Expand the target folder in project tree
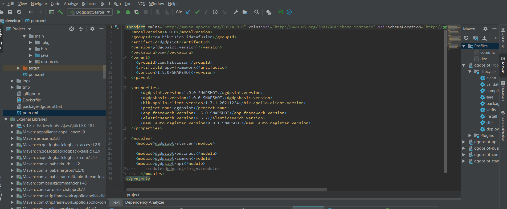 pos(18,68)
